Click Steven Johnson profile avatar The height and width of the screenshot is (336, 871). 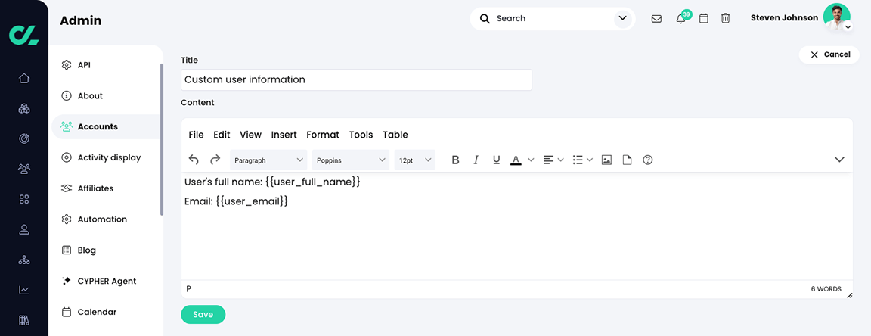tap(836, 17)
